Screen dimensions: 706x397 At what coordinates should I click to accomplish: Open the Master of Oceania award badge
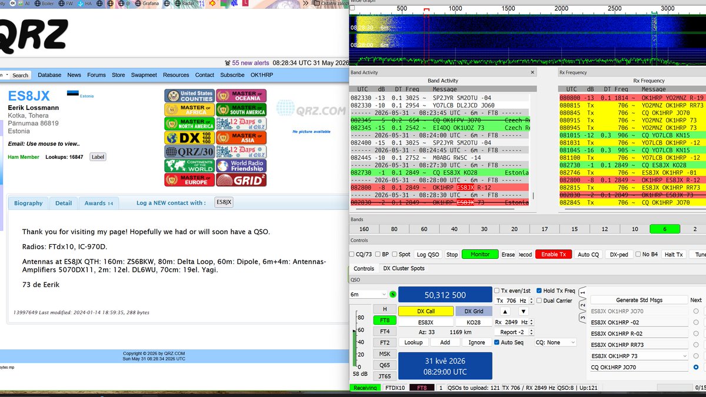pos(241,96)
